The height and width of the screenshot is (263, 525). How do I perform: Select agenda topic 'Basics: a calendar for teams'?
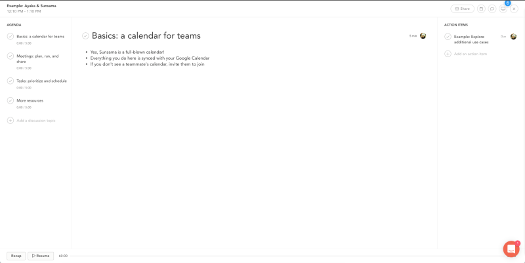point(41,37)
